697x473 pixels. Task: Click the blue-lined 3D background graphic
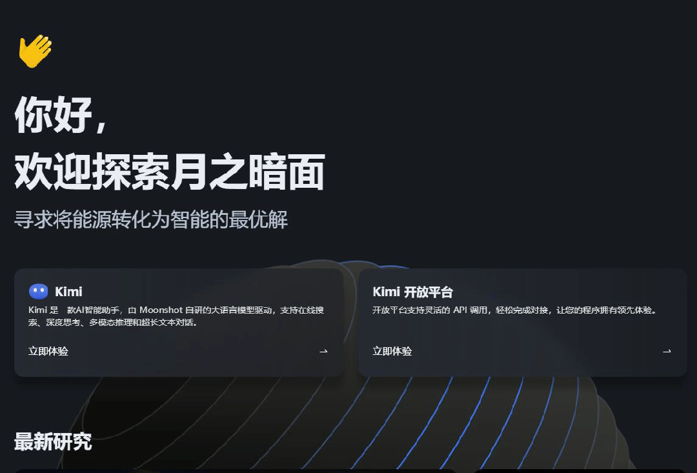(x=452, y=419)
